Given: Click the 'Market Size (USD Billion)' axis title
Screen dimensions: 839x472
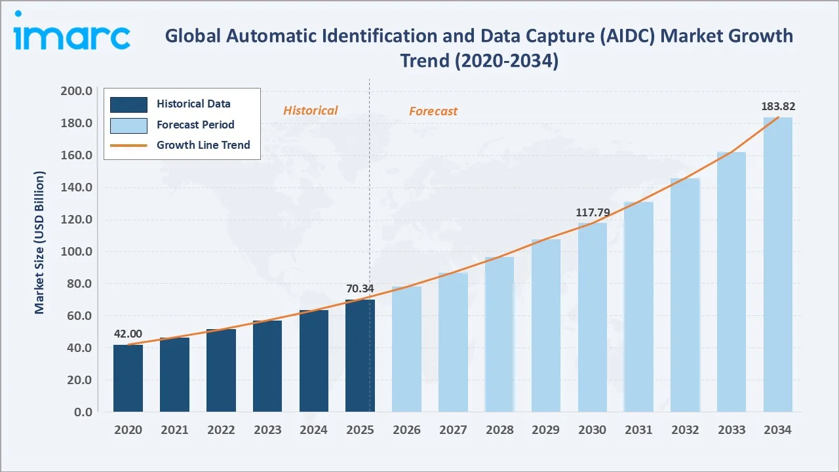Looking at the screenshot, I should click(40, 243).
